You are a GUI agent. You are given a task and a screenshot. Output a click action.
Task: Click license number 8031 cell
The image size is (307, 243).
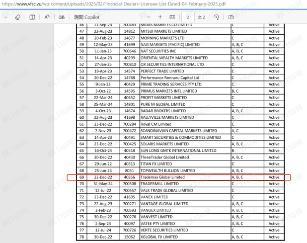[x=129, y=171]
